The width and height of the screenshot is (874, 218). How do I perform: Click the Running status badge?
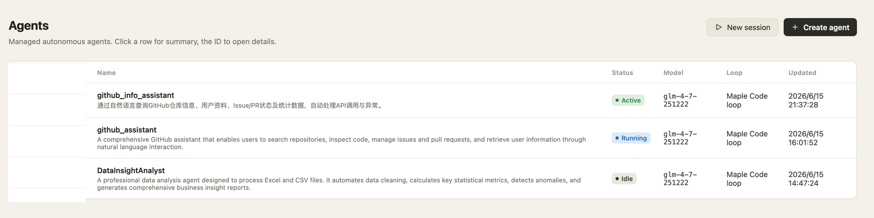click(631, 138)
